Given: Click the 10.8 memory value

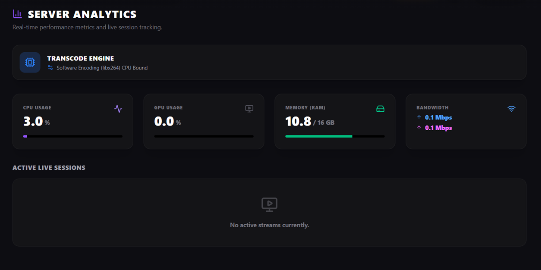Looking at the screenshot, I should pyautogui.click(x=298, y=122).
